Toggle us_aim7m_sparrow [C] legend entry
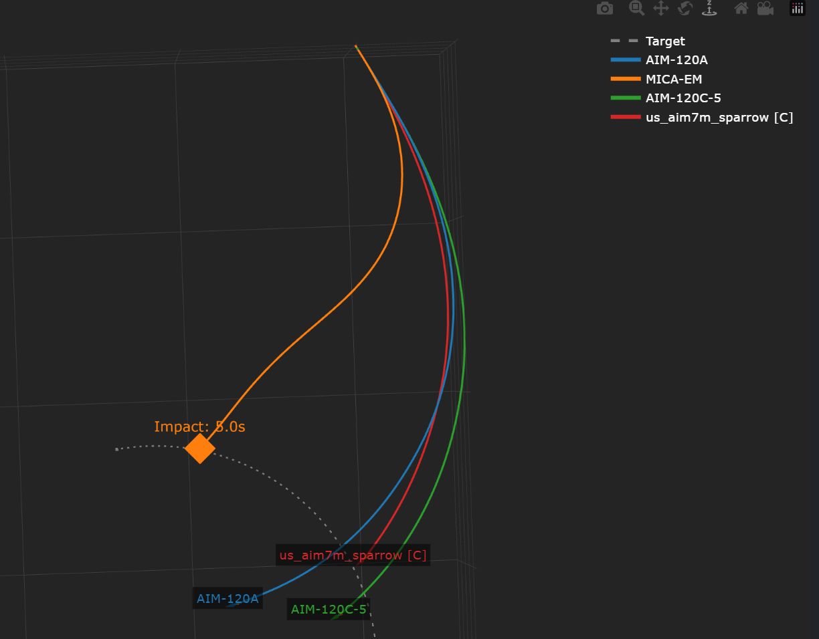Image resolution: width=819 pixels, height=639 pixels. click(719, 118)
